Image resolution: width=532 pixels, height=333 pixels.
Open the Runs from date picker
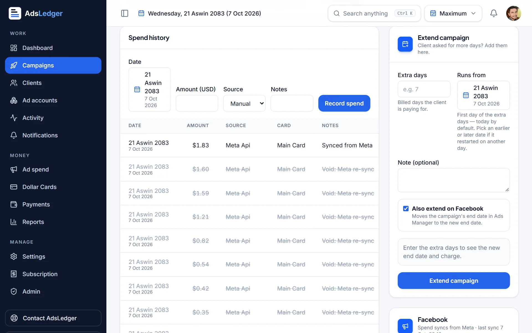pos(484,95)
